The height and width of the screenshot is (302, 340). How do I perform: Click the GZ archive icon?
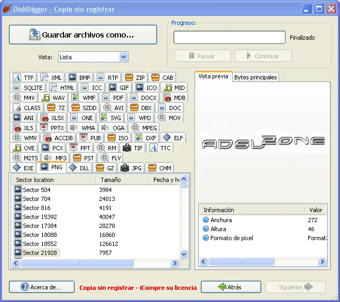point(100,168)
